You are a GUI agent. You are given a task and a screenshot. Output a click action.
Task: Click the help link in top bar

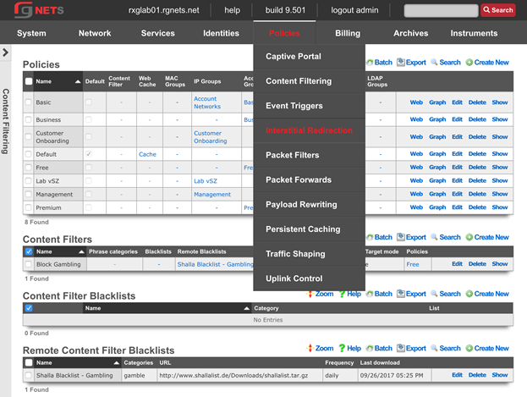point(233,10)
